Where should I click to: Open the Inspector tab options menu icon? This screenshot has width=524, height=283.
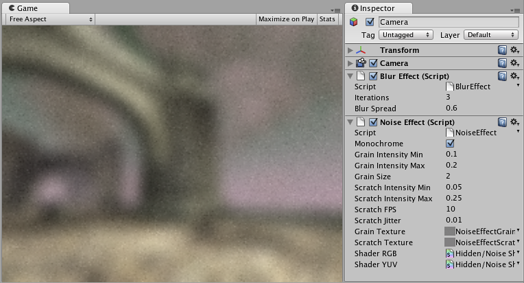point(515,10)
